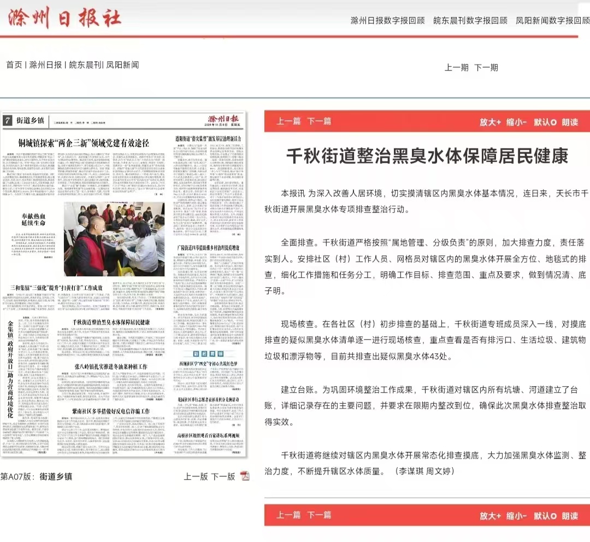
Task: Click 朗读 in the toolbar below the article
Action: point(570,516)
